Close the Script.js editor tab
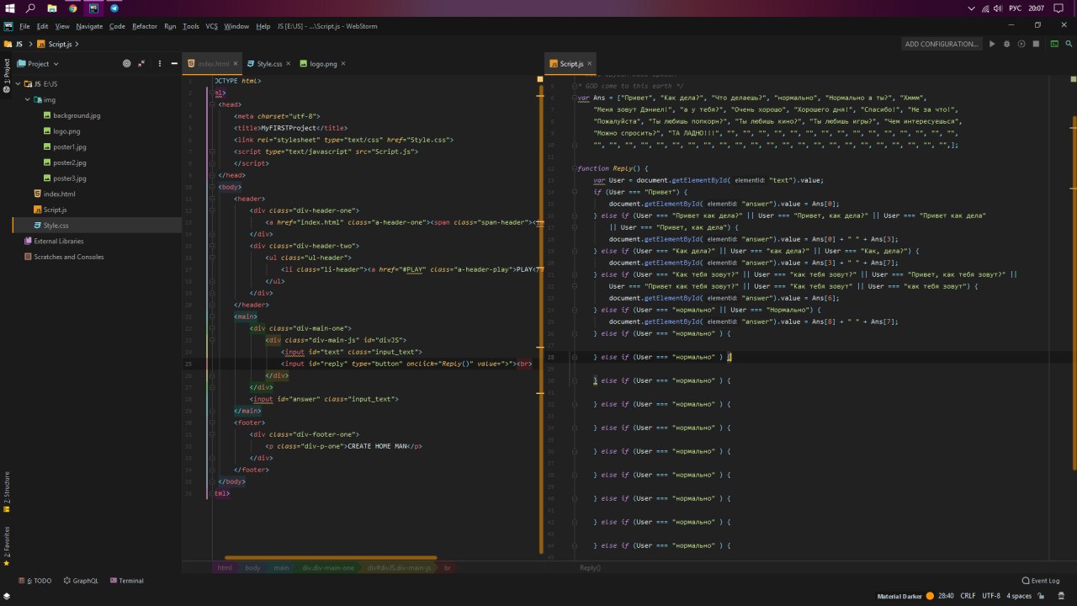Image resolution: width=1077 pixels, height=606 pixels. pos(591,64)
